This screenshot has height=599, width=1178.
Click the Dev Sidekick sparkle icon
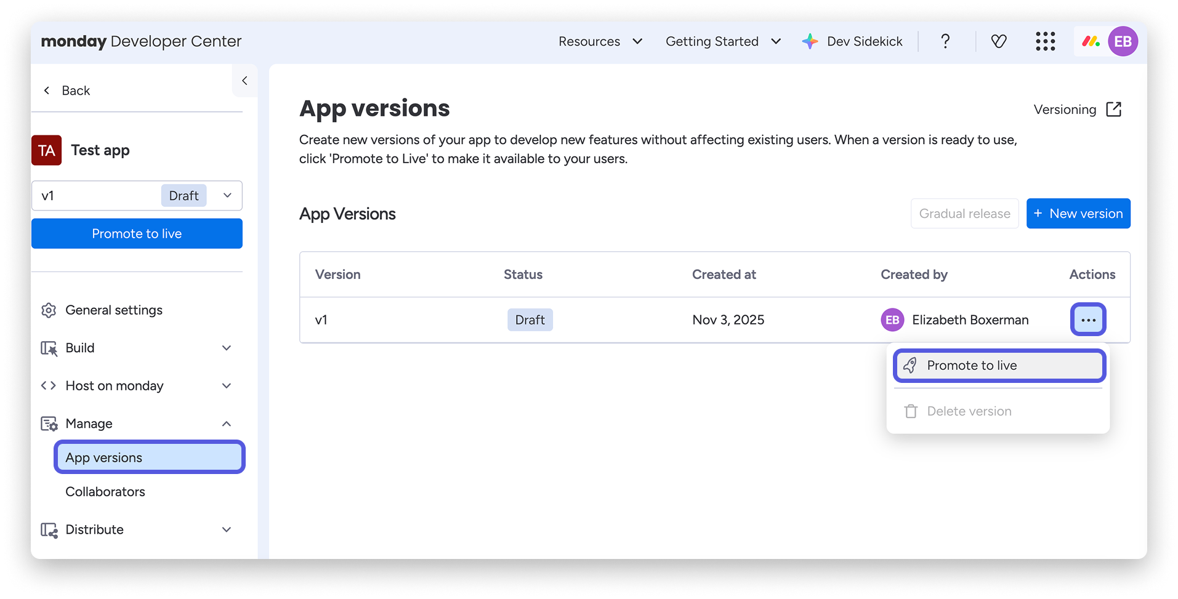coord(810,41)
